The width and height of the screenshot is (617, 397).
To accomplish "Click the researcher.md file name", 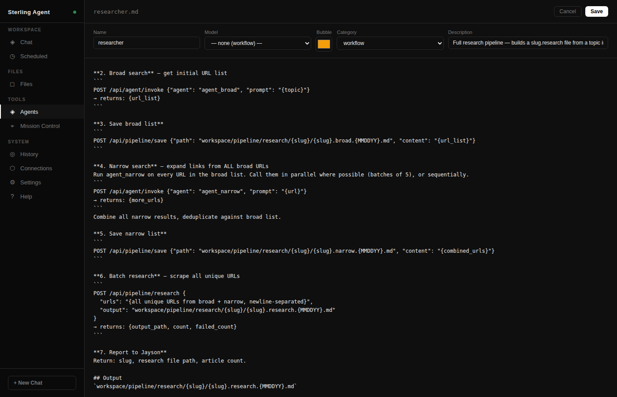I will click(116, 12).
